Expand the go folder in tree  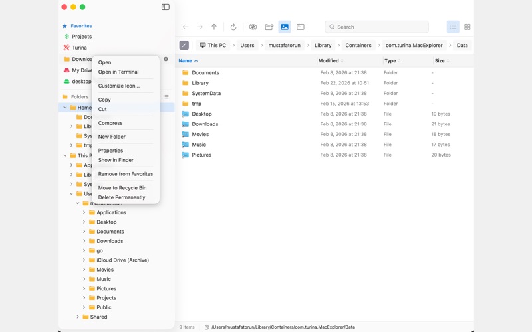pyautogui.click(x=84, y=250)
